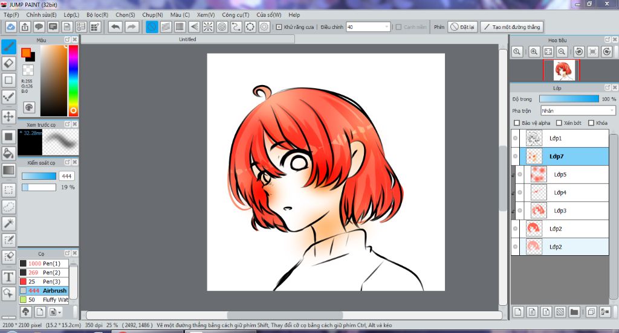This screenshot has height=333, width=619.
Task: Open the Bộ lọc(R) menu
Action: 97,14
